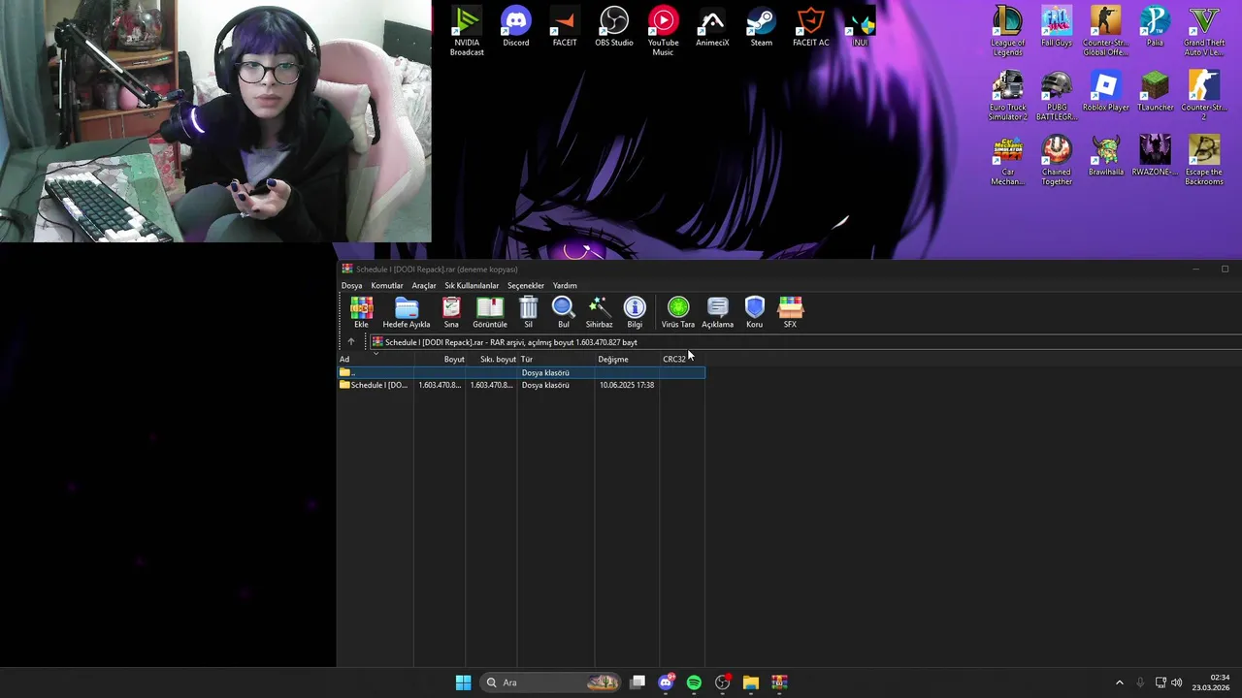Select the Schedule I [DO... folder row
Image resolution: width=1242 pixels, height=698 pixels.
point(521,385)
